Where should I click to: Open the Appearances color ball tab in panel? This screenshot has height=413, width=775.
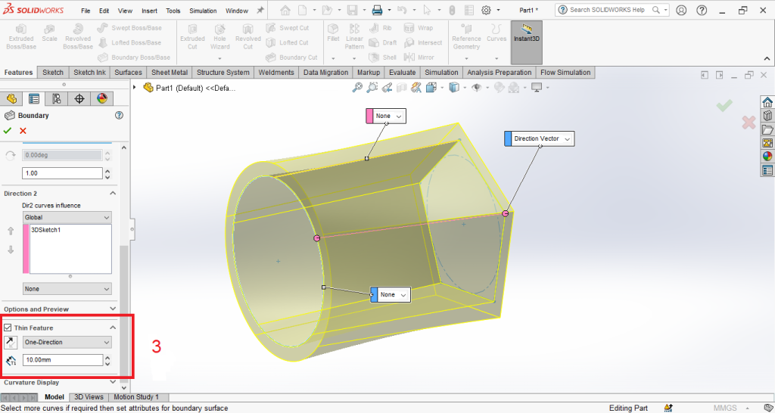pyautogui.click(x=101, y=98)
